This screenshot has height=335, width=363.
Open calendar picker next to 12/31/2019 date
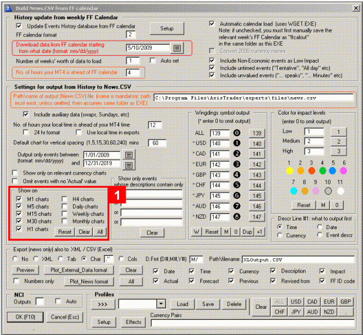click(129, 165)
